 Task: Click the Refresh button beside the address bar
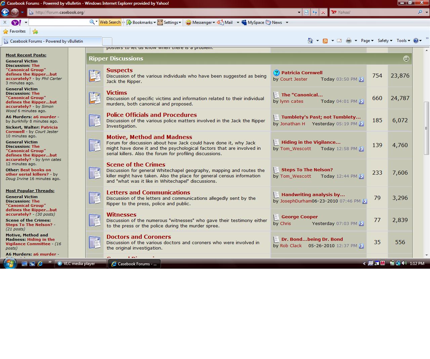315,12
